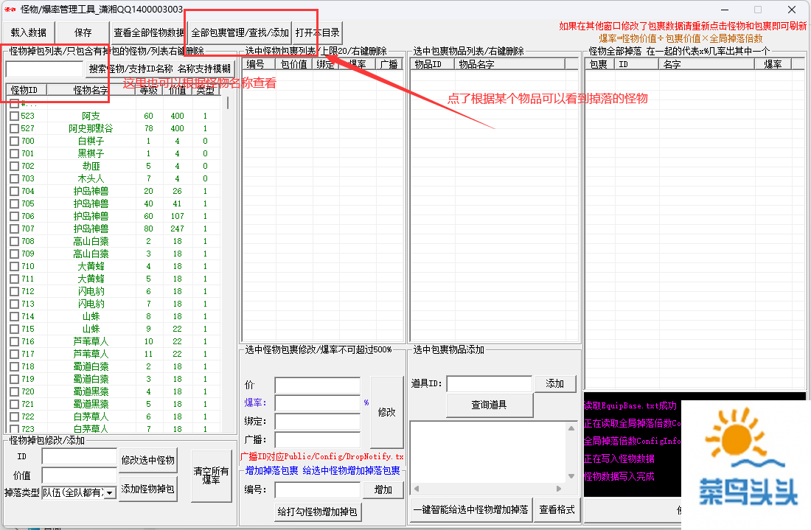811x530 pixels.
Task: Click the monster search input field
Action: point(44,69)
